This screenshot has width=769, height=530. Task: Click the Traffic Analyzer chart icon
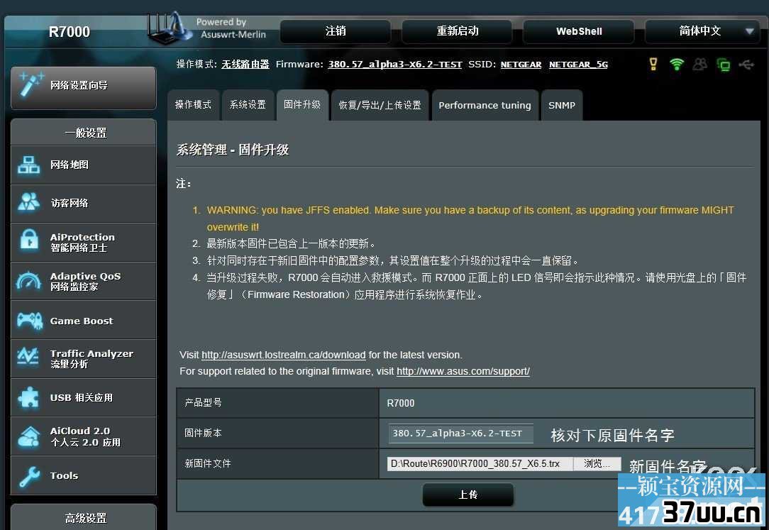[28, 358]
